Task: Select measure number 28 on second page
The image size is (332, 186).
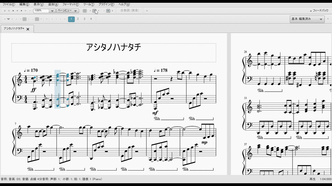Action: (x=246, y=52)
